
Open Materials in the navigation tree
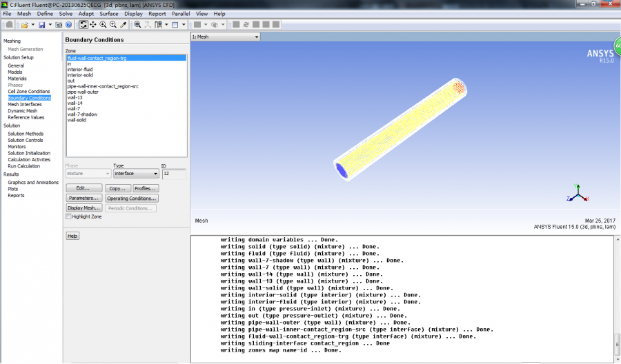tap(17, 79)
